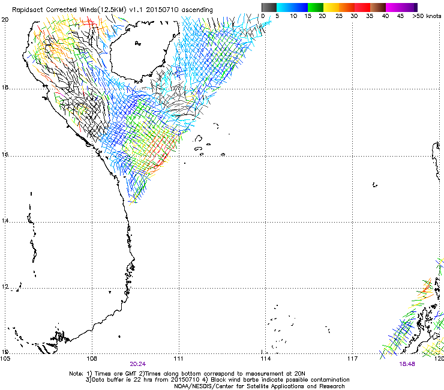Viewport: 444px width, 390px height.
Task: Click longitude label '111' on bottom axis
Action: click(178, 359)
